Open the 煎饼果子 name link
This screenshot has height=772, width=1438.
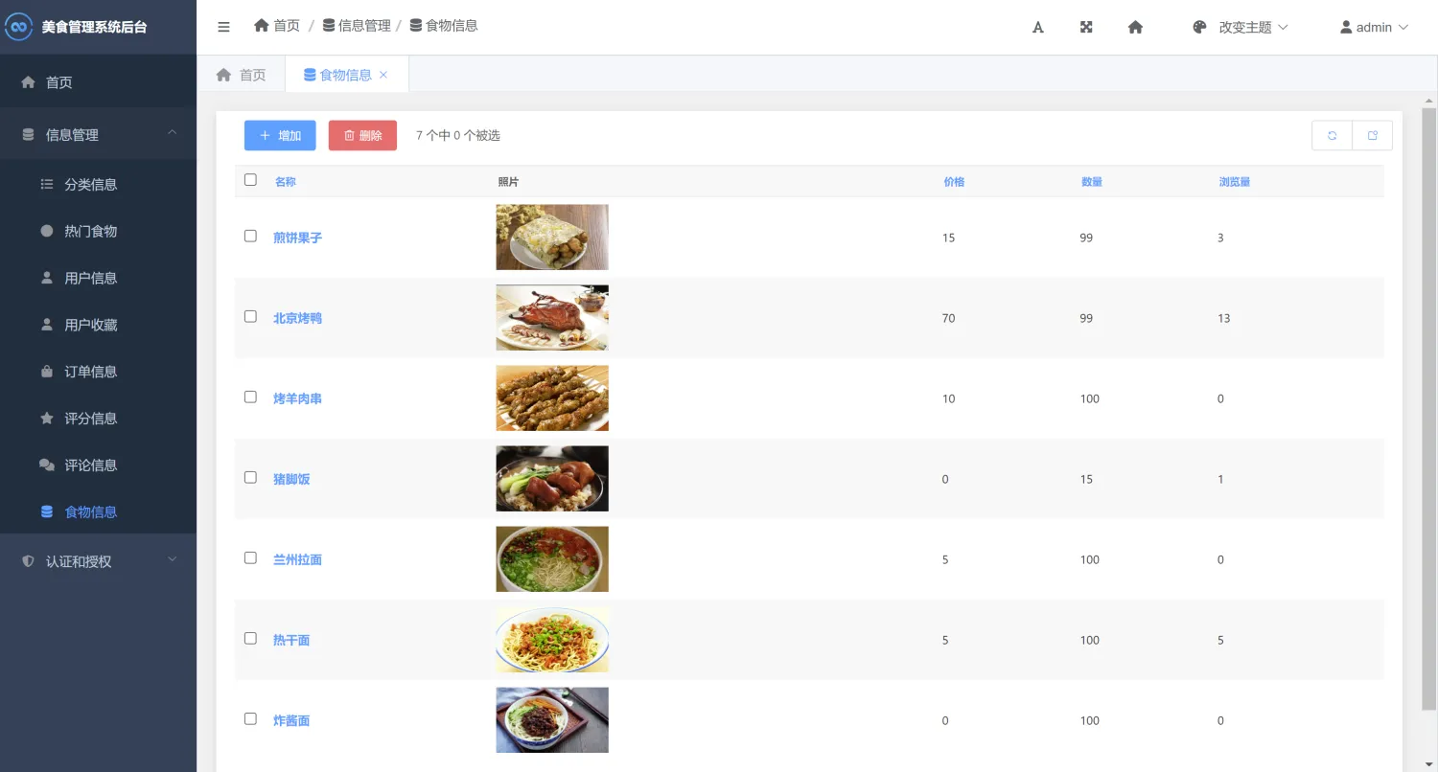pos(297,238)
